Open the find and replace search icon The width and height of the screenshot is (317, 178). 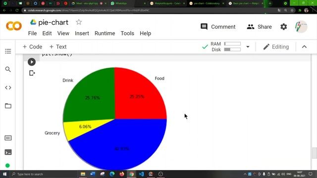8,69
